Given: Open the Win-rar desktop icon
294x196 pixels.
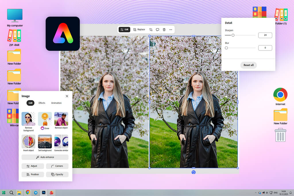Looking at the screenshot, I should coord(13,118).
